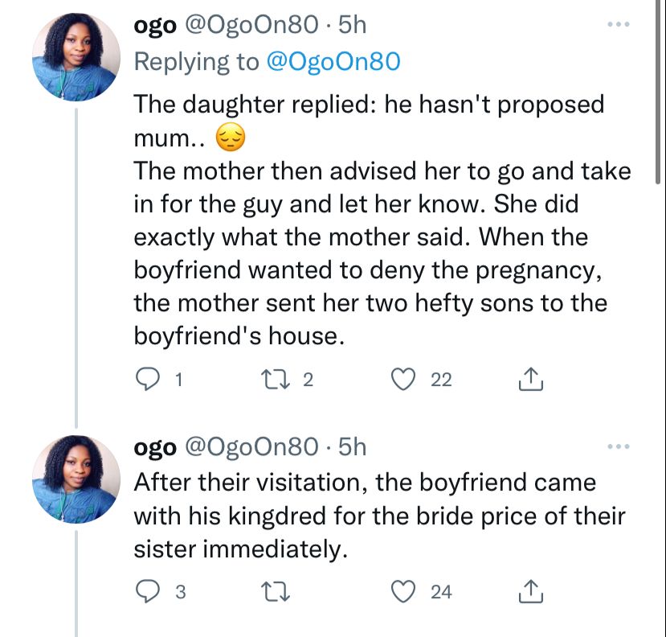Open more options on first tweet
The image size is (666, 637).
tap(619, 26)
